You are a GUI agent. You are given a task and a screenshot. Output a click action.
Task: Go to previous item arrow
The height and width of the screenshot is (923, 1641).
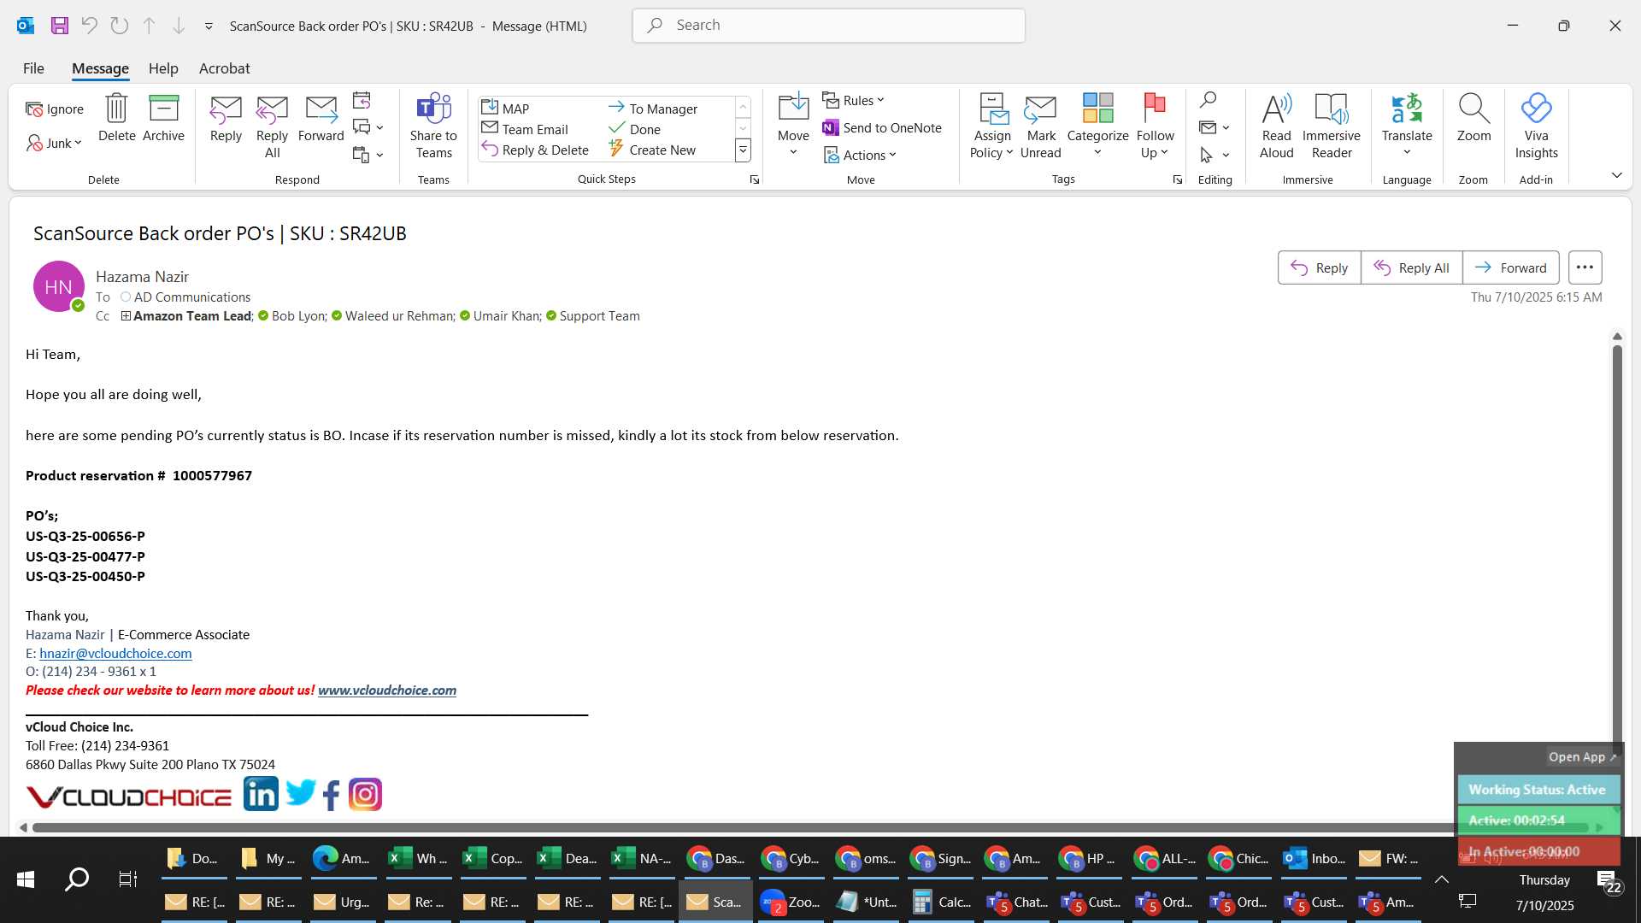pos(149,26)
